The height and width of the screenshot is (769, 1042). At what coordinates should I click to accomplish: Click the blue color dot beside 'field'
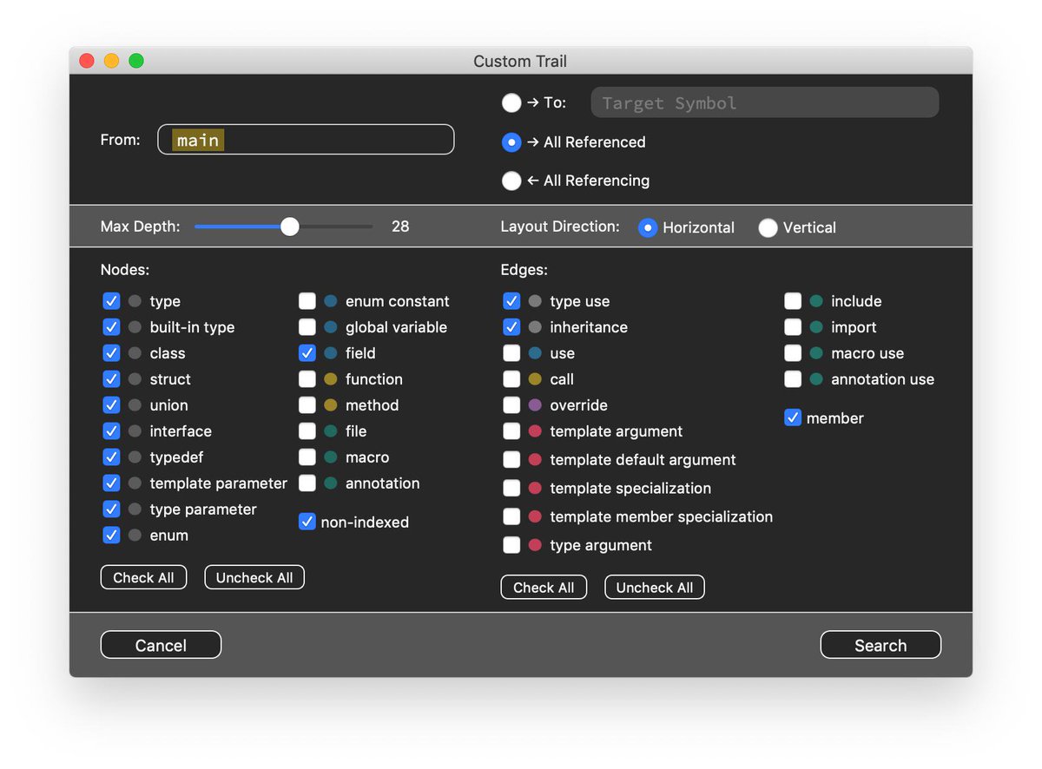click(331, 353)
